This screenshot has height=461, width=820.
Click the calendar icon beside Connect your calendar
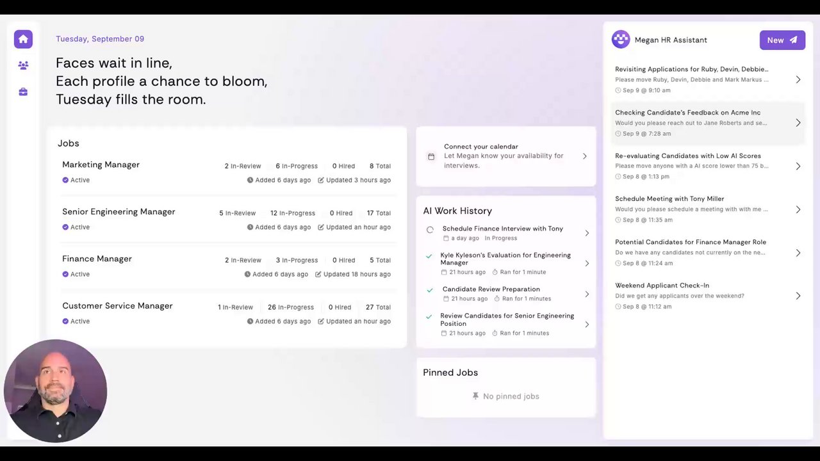coord(431,156)
